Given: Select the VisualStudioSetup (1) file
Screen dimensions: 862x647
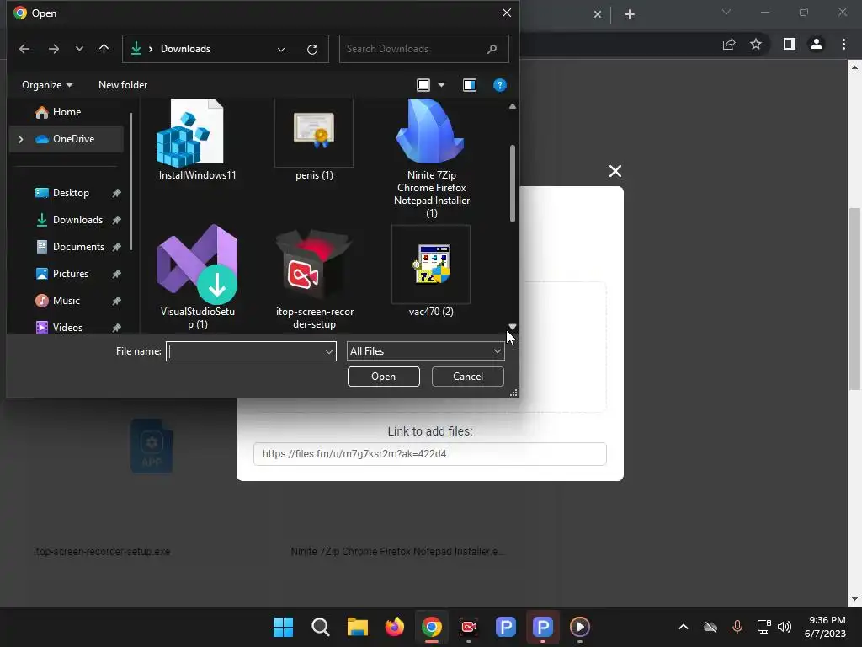Looking at the screenshot, I should pos(197,277).
